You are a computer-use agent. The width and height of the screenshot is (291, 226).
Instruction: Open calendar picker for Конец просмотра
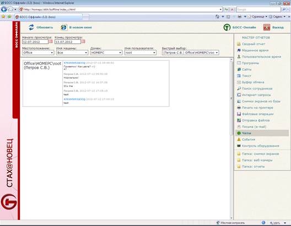(83, 41)
